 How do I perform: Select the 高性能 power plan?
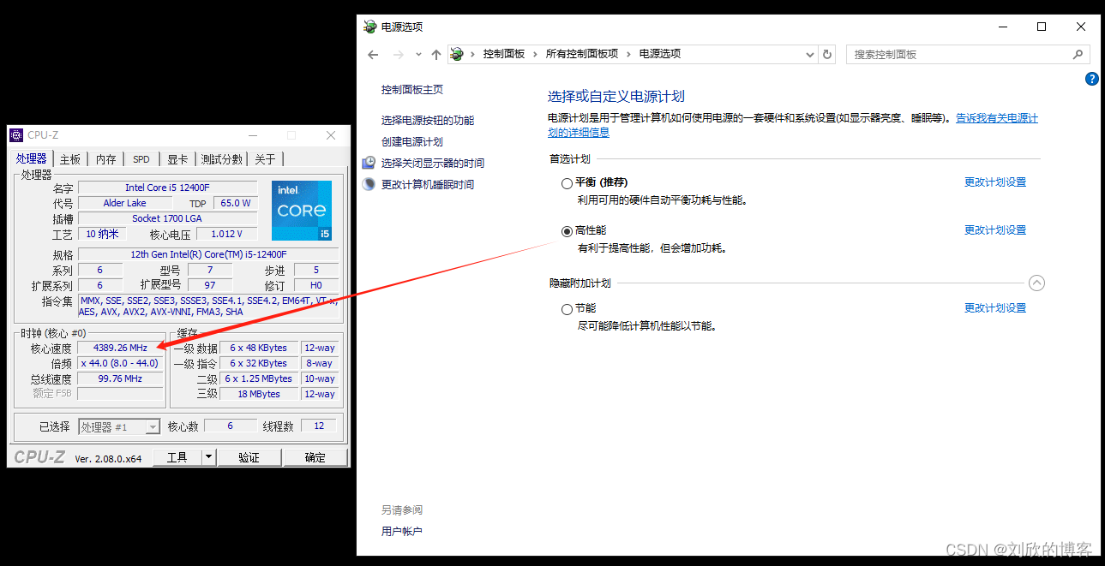click(x=567, y=231)
